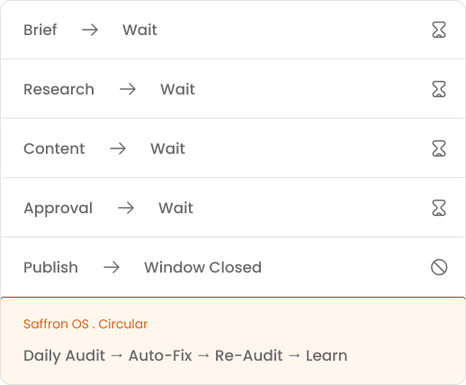Select the Publish step label
Viewport: 466px width, 385px height.
50,267
